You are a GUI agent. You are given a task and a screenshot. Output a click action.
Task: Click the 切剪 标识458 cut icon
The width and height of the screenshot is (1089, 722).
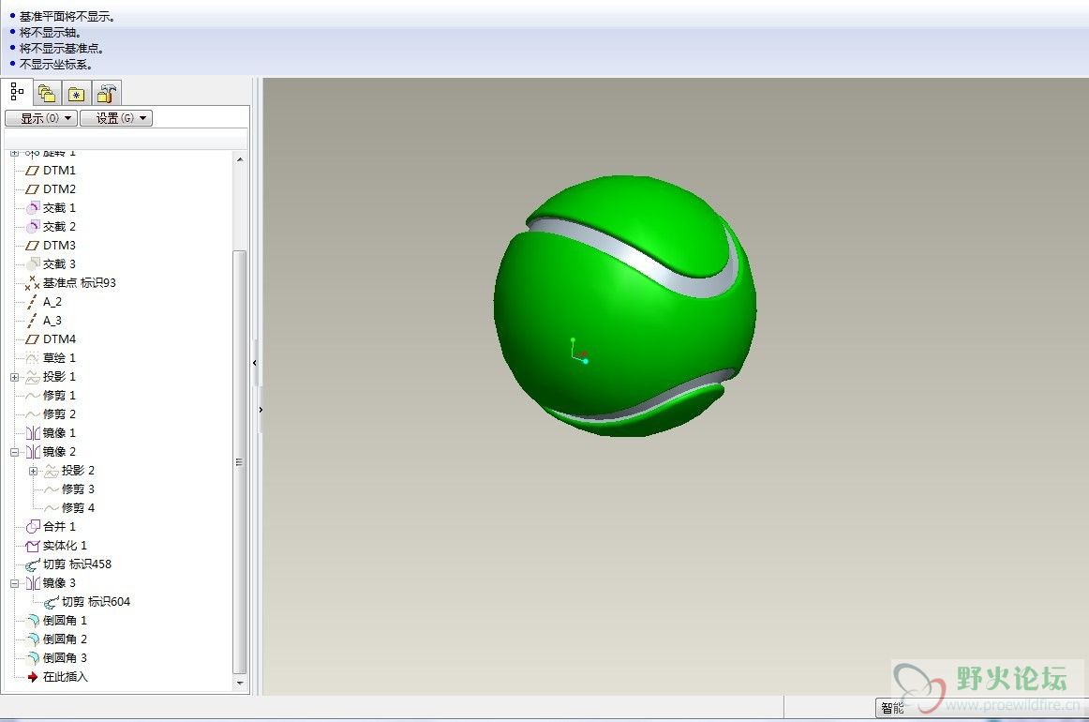(33, 564)
